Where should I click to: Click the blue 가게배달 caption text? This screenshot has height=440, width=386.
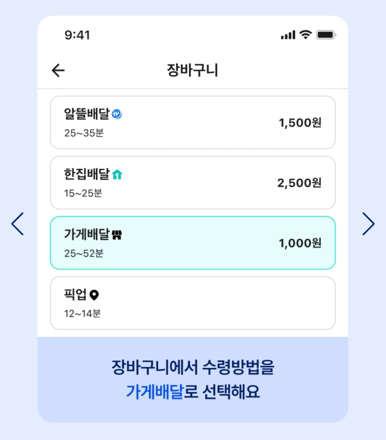pyautogui.click(x=154, y=391)
